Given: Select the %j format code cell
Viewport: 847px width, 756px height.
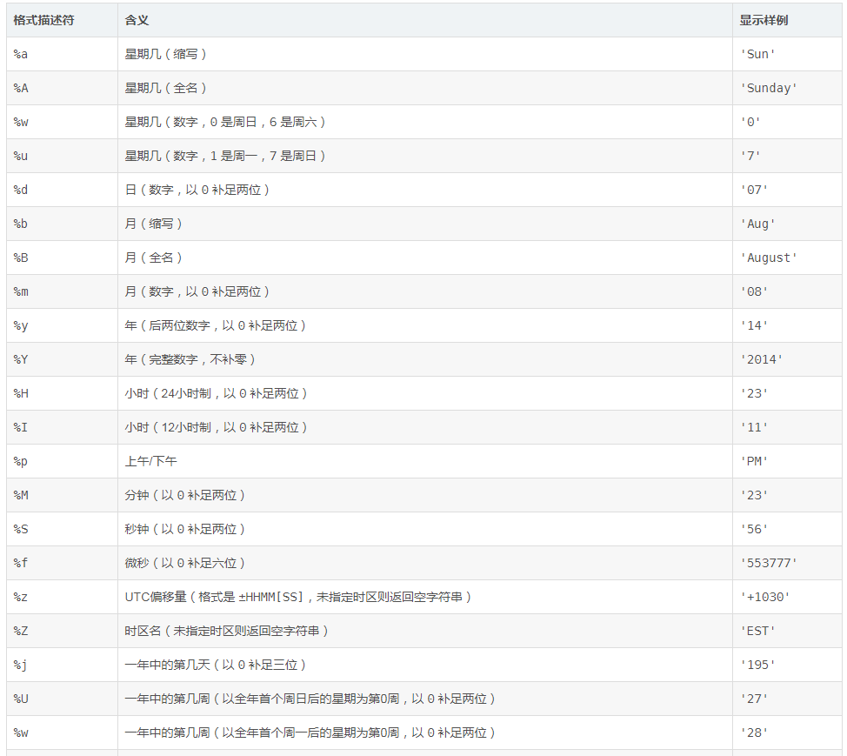Looking at the screenshot, I should click(x=21, y=665).
